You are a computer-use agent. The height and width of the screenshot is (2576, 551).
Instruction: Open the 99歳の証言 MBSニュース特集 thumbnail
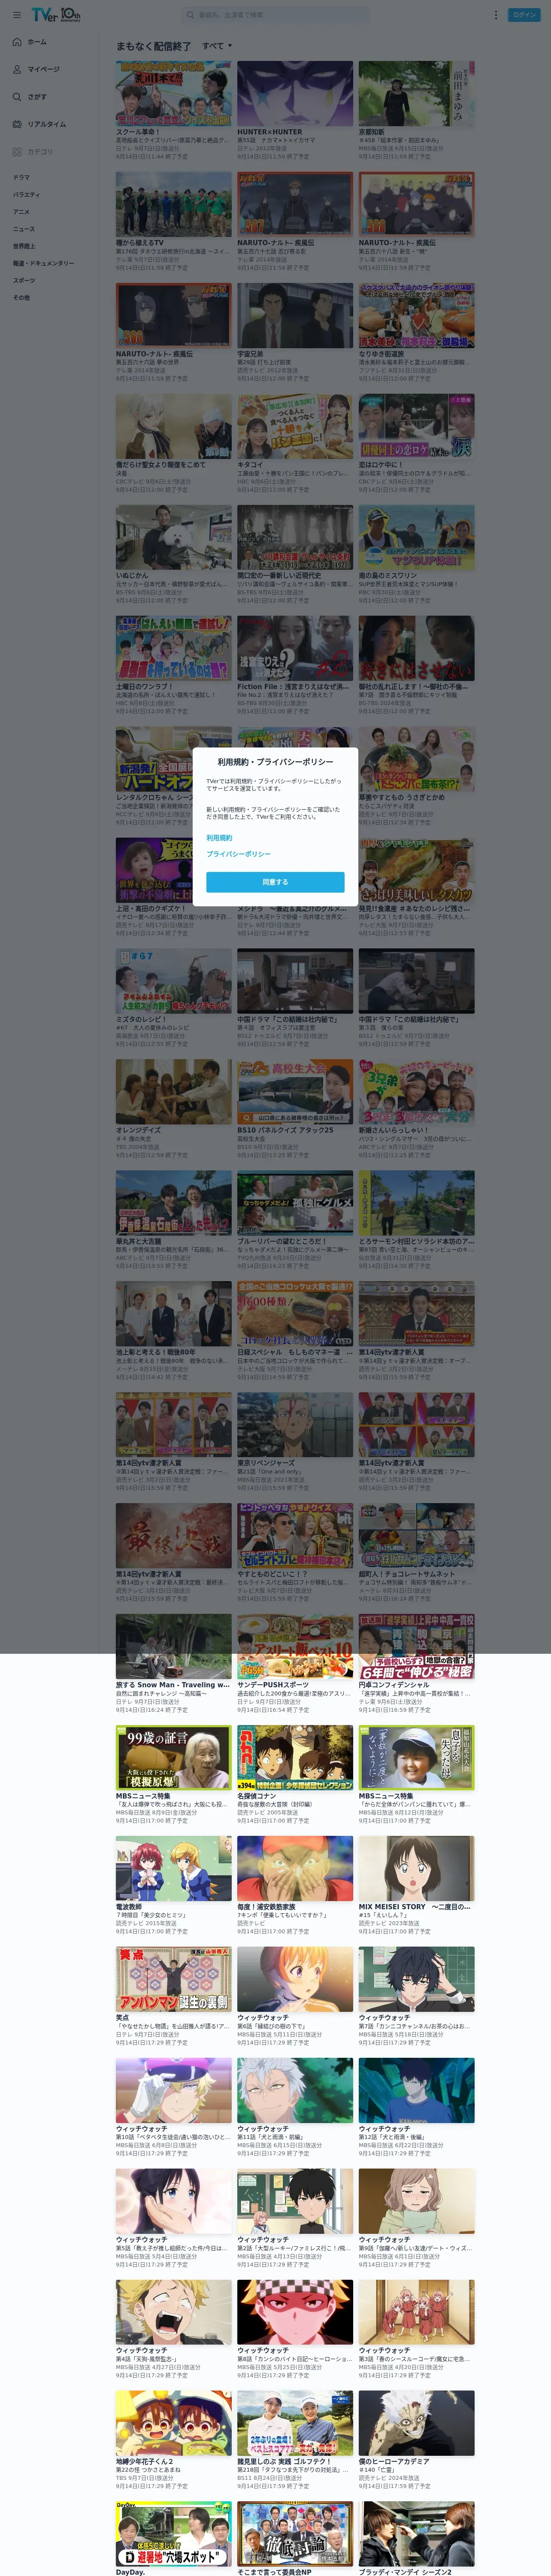click(x=173, y=1757)
